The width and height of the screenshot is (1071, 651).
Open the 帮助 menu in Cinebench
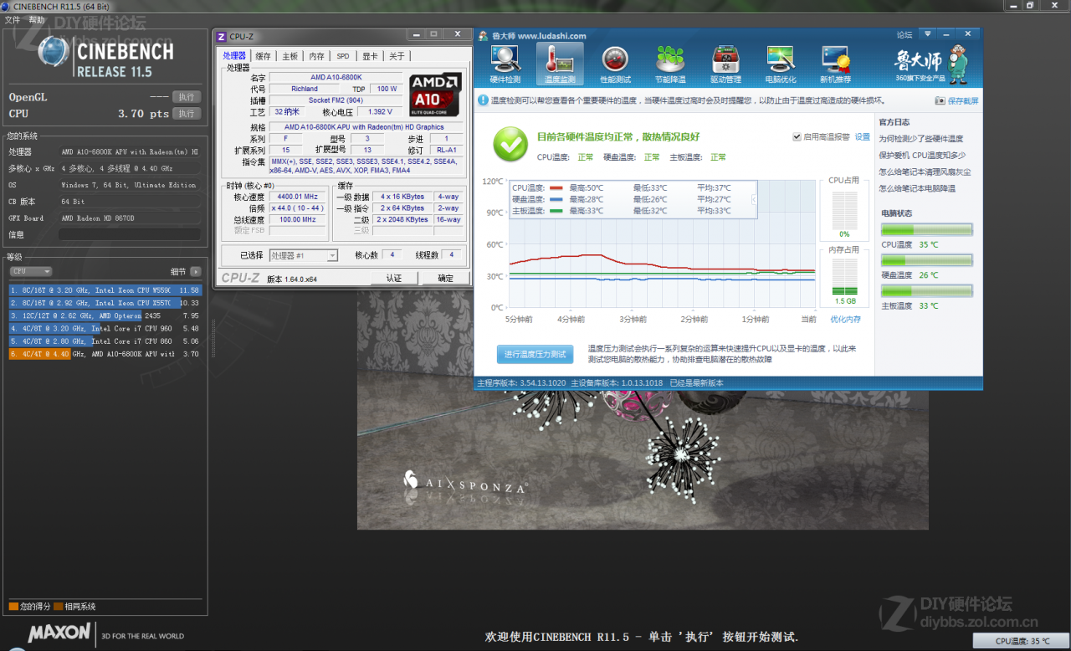37,19
